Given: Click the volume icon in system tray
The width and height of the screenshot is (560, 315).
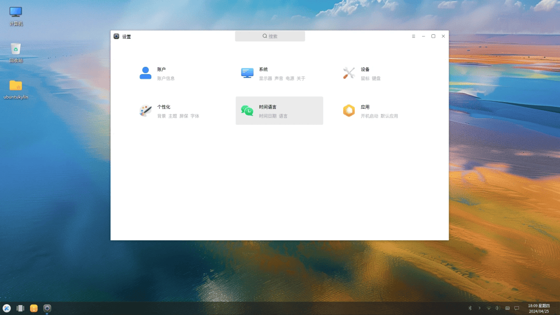Looking at the screenshot, I should [x=497, y=308].
